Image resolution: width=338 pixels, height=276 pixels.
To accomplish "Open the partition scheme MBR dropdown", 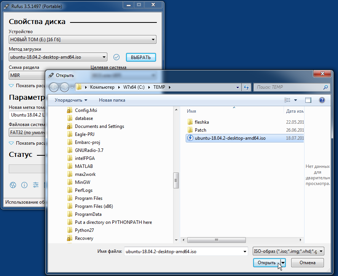I will coord(27,75).
